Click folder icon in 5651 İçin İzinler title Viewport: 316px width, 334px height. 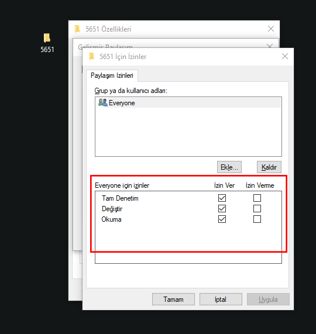[92, 57]
